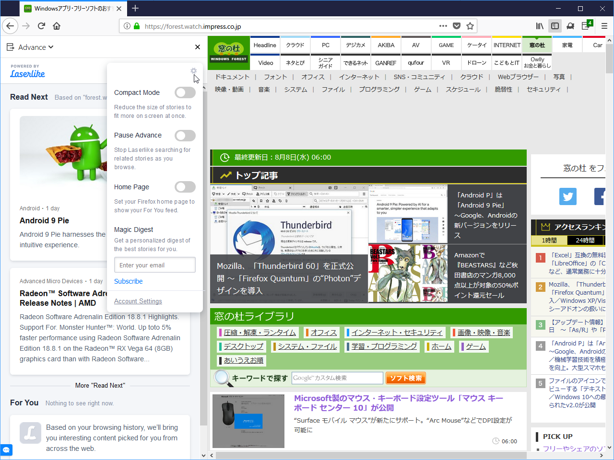Open the デスクトップ library link
This screenshot has width=614, height=460.
click(x=242, y=346)
